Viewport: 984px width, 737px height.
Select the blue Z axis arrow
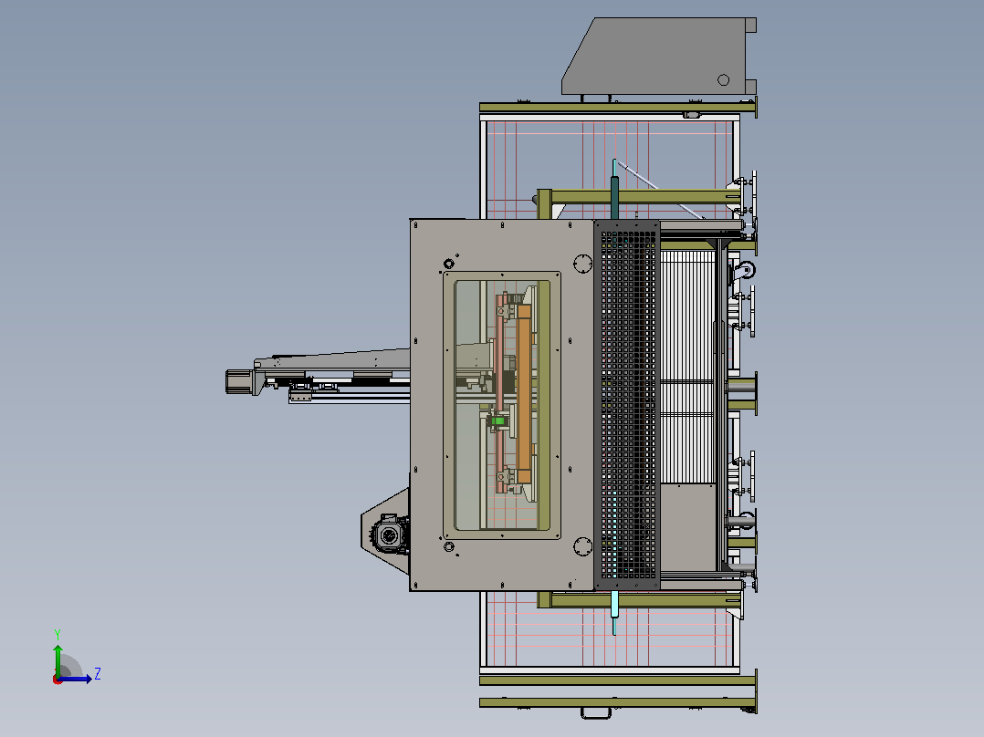pos(77,679)
